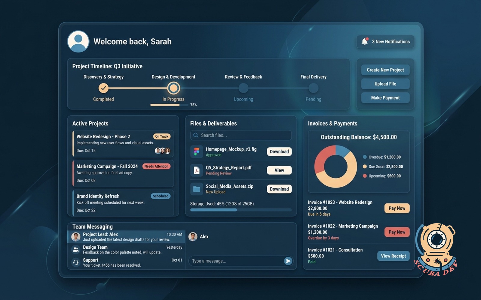Click the Q5_Strategy_Report.pdf file name
This screenshot has width=481, height=300.
pos(229,168)
